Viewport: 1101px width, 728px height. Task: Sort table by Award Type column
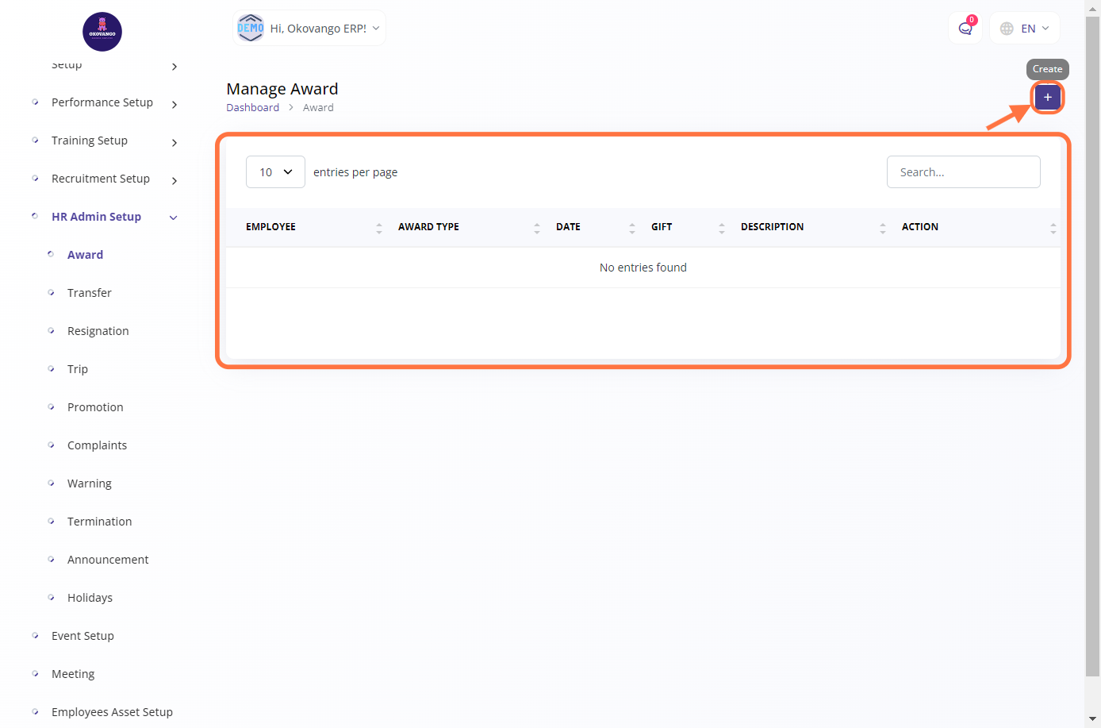pos(428,227)
